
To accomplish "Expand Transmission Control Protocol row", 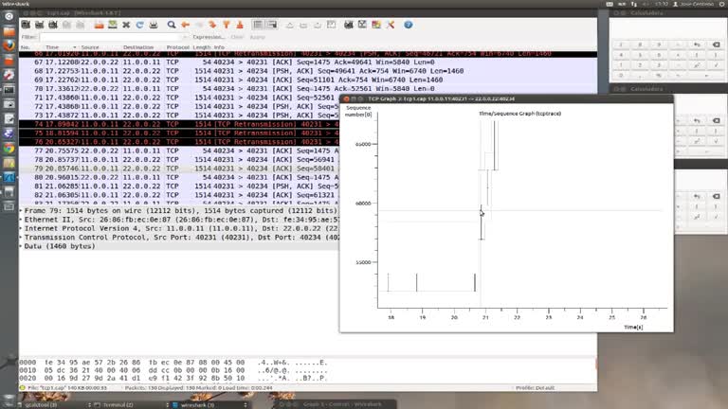I will (21, 237).
